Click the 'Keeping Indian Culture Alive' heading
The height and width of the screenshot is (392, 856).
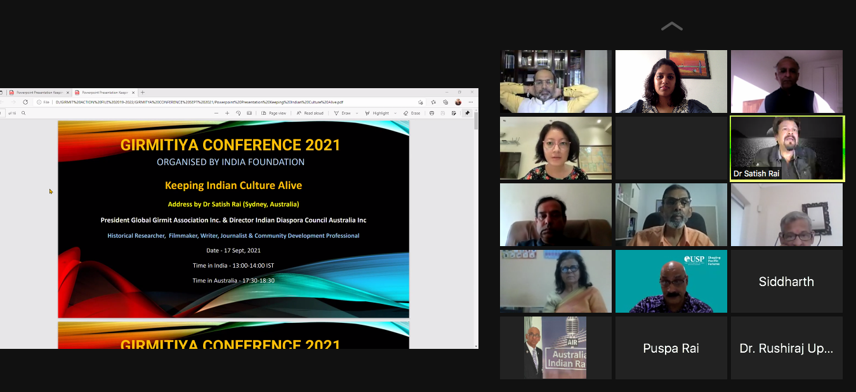pos(234,185)
